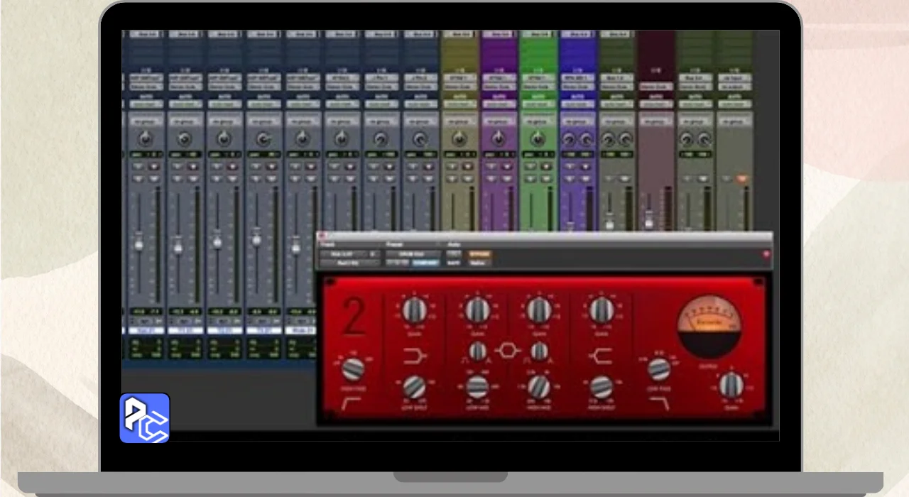
Task: Toggle the automation Safe button in plugin header
Action: (x=453, y=263)
